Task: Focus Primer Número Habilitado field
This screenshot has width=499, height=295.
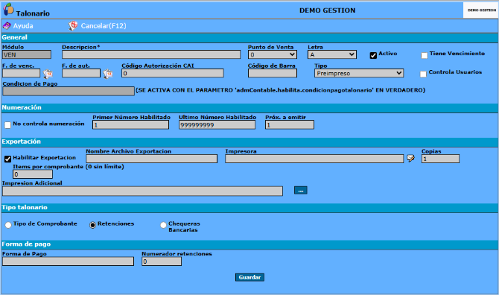Action: click(131, 124)
